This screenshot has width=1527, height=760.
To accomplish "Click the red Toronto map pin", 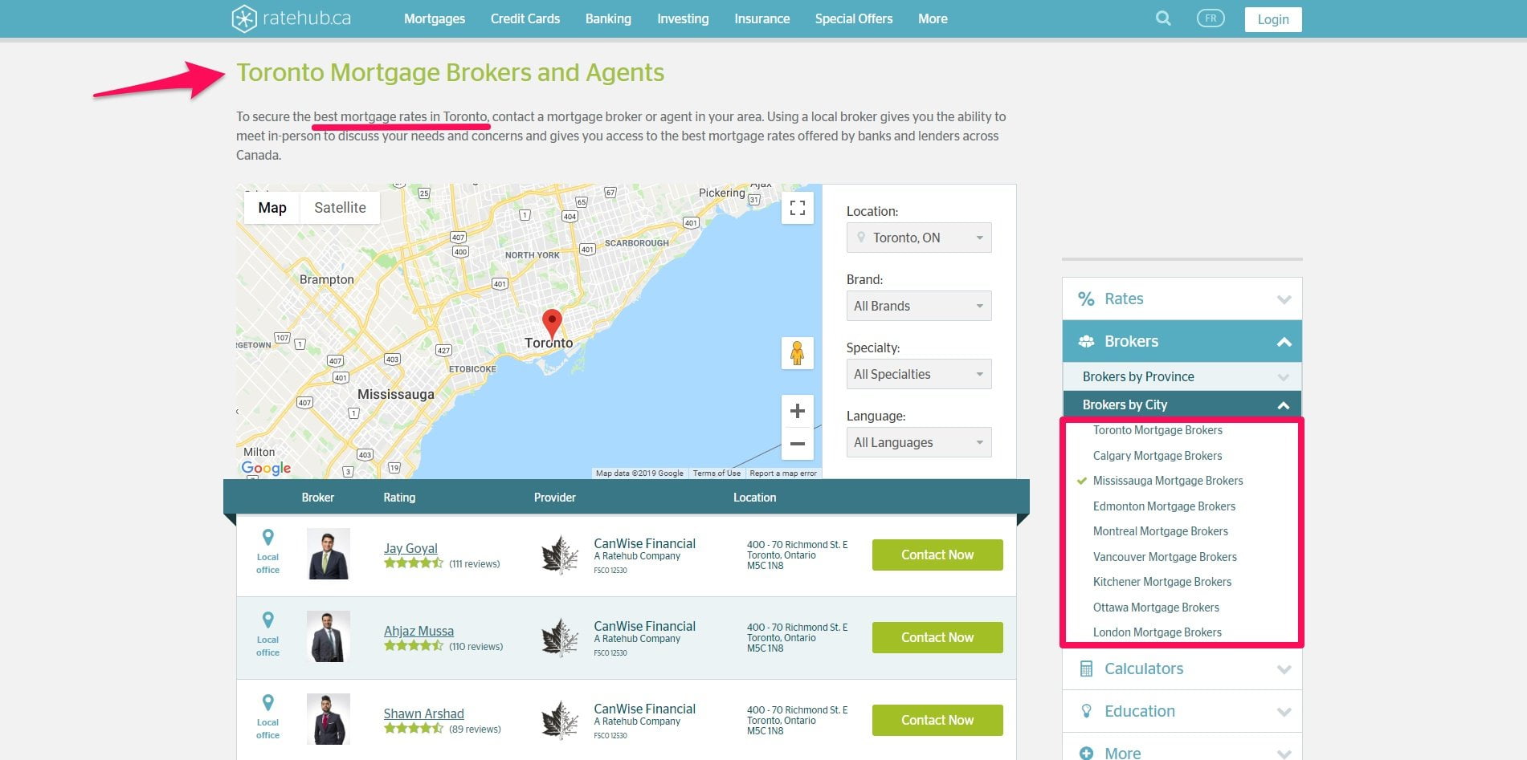I will click(552, 323).
